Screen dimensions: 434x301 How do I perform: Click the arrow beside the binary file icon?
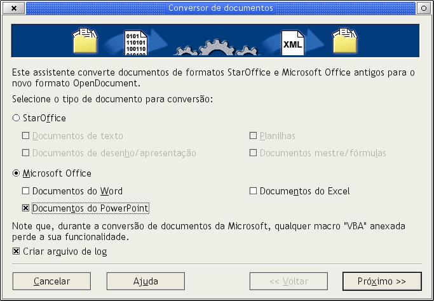coord(158,41)
